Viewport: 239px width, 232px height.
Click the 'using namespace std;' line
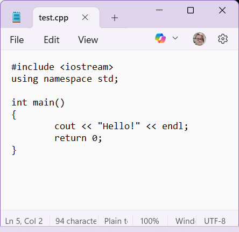tap(65, 79)
